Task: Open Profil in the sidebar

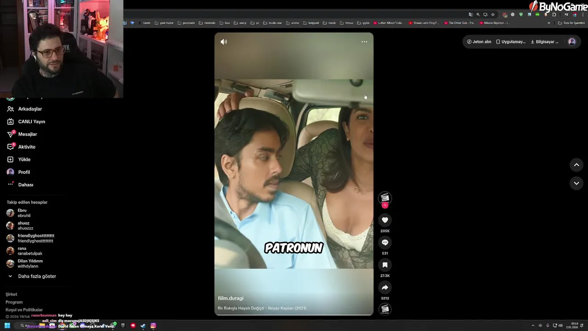Action: pos(18,172)
